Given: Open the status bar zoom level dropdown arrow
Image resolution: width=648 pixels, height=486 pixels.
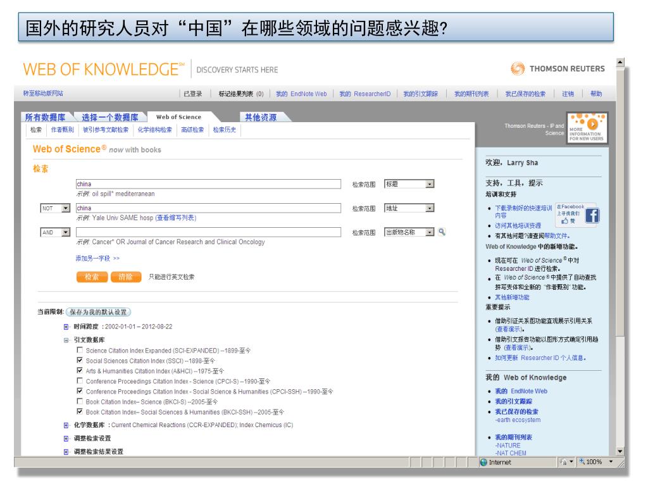Looking at the screenshot, I should click(x=611, y=461).
